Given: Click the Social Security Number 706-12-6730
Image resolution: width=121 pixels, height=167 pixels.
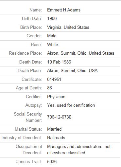Looking at the screenshot, I should pos(59,117).
